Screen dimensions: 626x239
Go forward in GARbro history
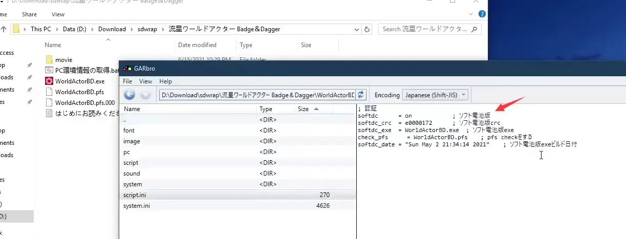[x=145, y=95]
